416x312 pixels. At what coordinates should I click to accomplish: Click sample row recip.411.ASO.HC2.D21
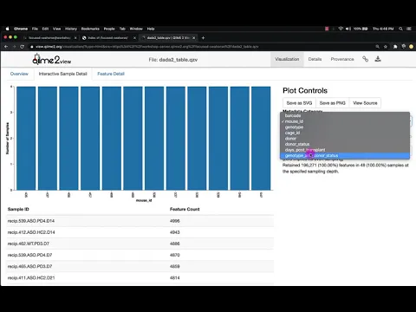click(140, 278)
